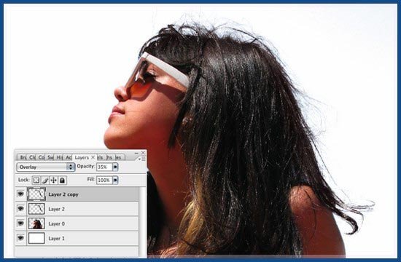
Task: Select Layer 0 photo thumbnail
Action: [36, 223]
